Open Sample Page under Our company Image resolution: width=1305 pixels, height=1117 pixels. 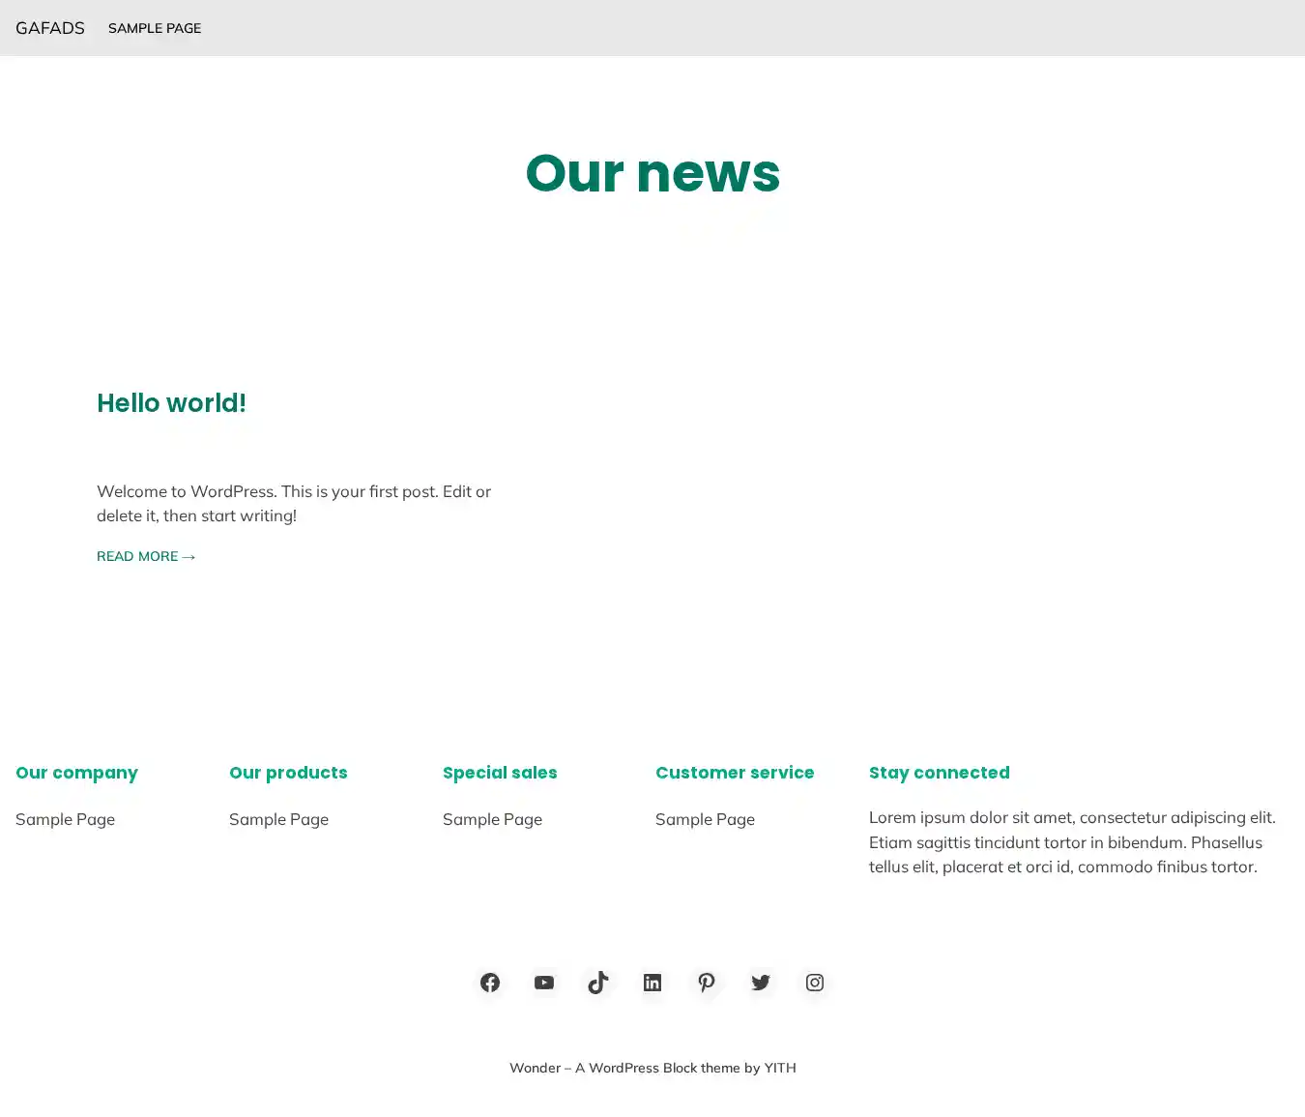65,819
